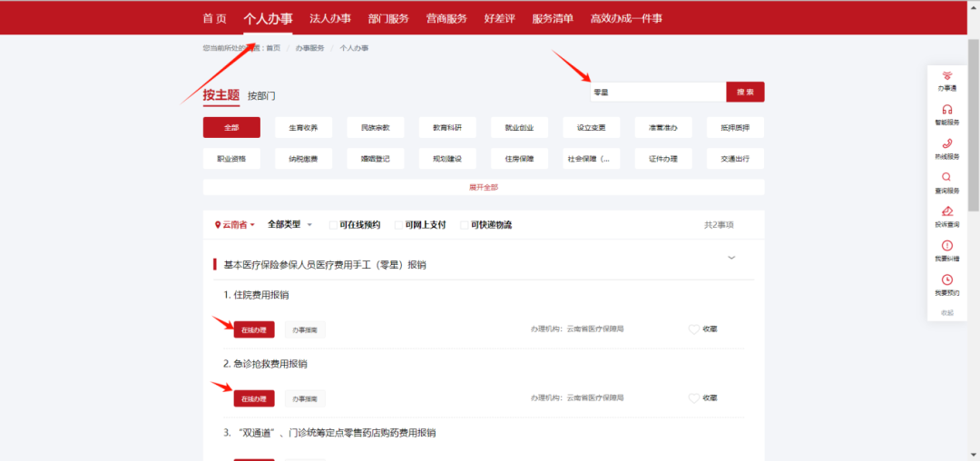This screenshot has height=461, width=980.
Task: Click the 查询服务 magnifier icon
Action: (x=946, y=178)
